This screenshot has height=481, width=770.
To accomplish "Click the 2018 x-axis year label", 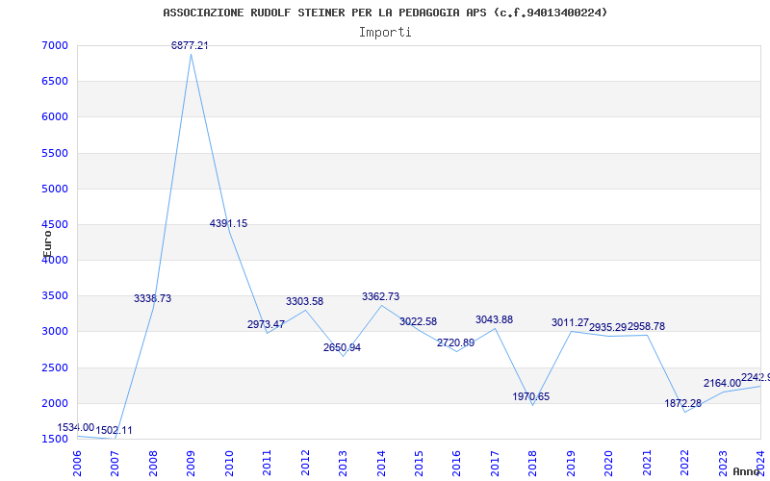I will pos(533,463).
